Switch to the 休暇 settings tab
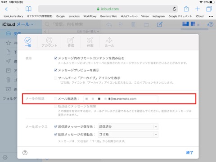The height and width of the screenshot is (162, 216). (90, 42)
